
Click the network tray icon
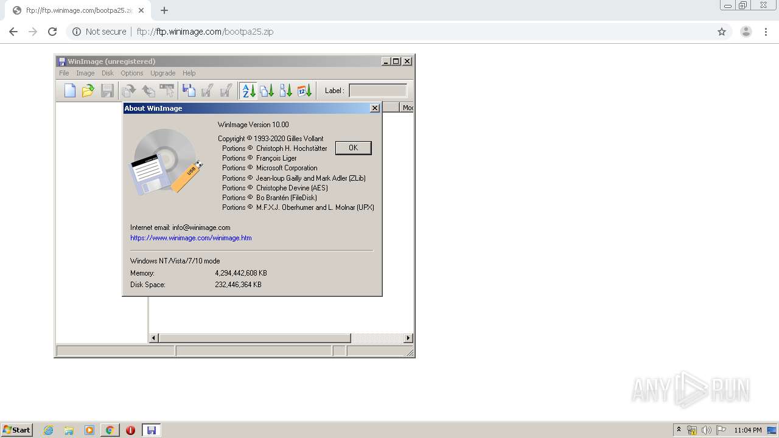point(692,430)
